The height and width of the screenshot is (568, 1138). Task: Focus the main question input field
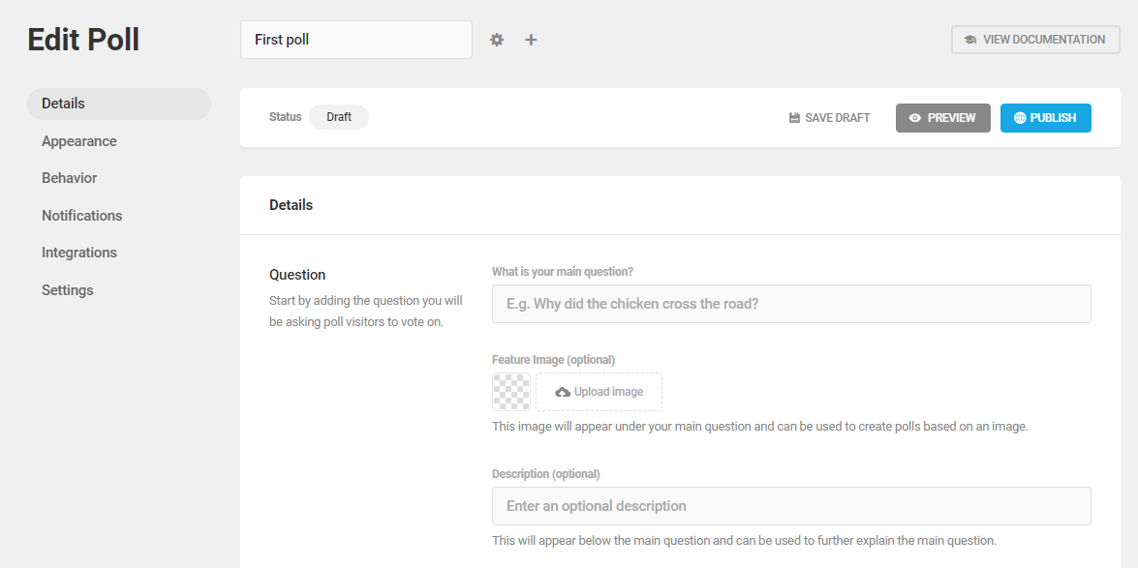(791, 304)
